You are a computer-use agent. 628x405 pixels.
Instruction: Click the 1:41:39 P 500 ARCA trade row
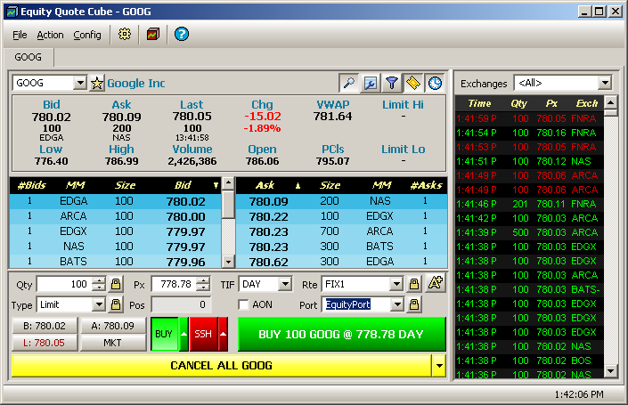coord(529,232)
